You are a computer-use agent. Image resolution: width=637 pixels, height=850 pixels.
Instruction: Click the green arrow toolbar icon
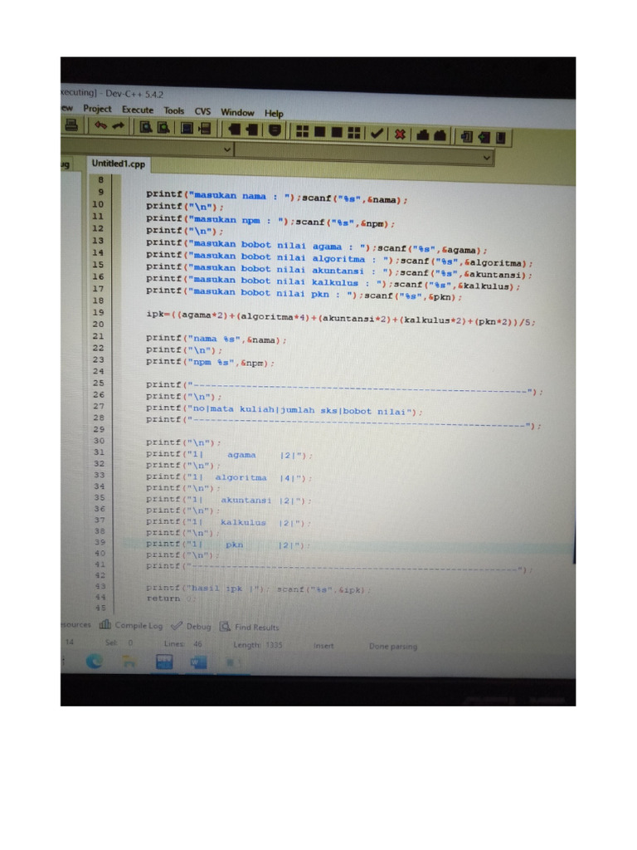click(484, 137)
